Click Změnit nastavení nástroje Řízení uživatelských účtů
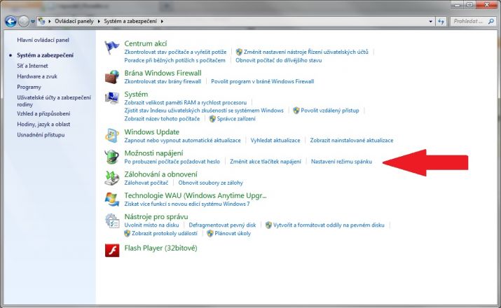Screen dimensions: 501x308 tap(306, 52)
